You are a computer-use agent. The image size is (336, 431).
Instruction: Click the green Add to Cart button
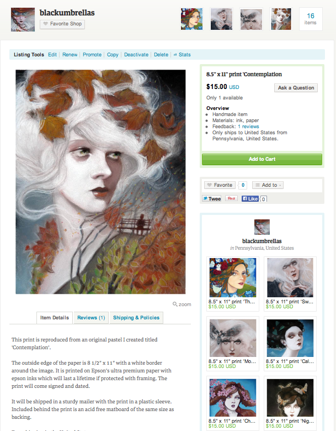262,159
